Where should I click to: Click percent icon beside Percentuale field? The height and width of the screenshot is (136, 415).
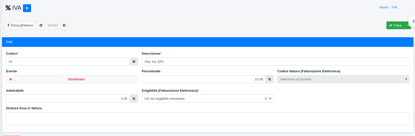[269, 79]
